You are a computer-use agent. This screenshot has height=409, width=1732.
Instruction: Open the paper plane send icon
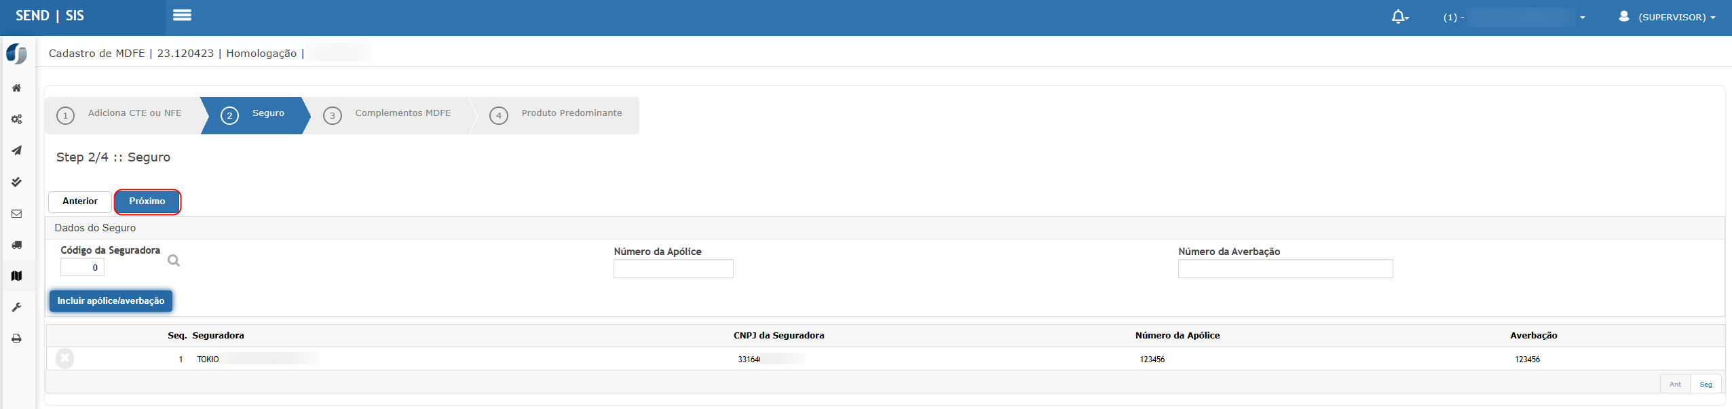(16, 151)
